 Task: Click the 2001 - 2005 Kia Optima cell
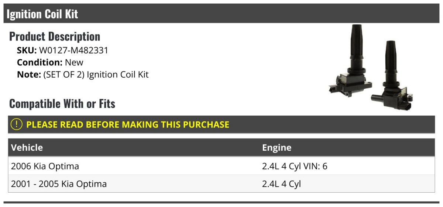click(59, 184)
